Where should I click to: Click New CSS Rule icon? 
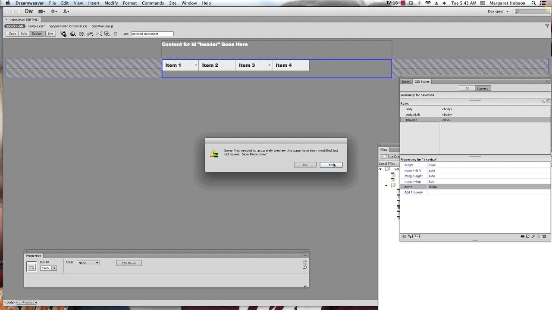[x=527, y=236]
